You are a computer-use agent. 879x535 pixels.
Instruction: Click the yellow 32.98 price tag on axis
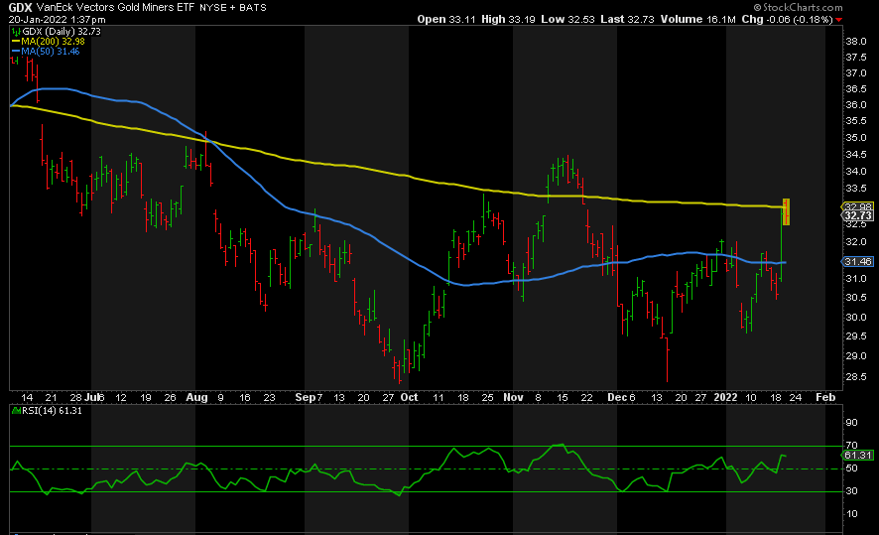click(x=858, y=206)
